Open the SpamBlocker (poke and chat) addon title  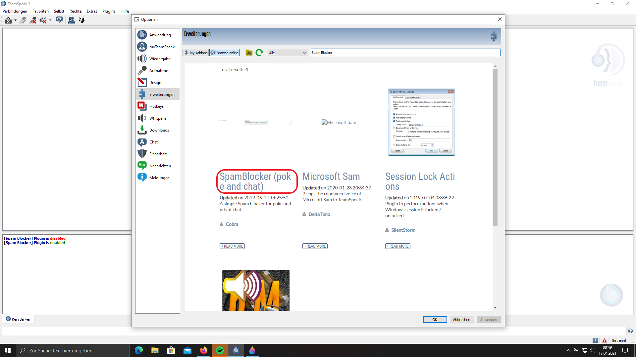coord(255,181)
